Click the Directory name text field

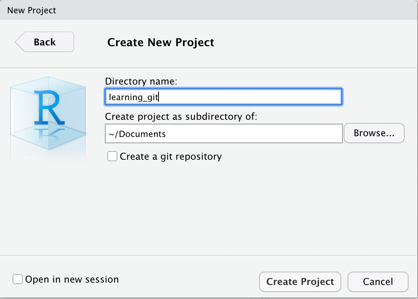pyautogui.click(x=223, y=97)
